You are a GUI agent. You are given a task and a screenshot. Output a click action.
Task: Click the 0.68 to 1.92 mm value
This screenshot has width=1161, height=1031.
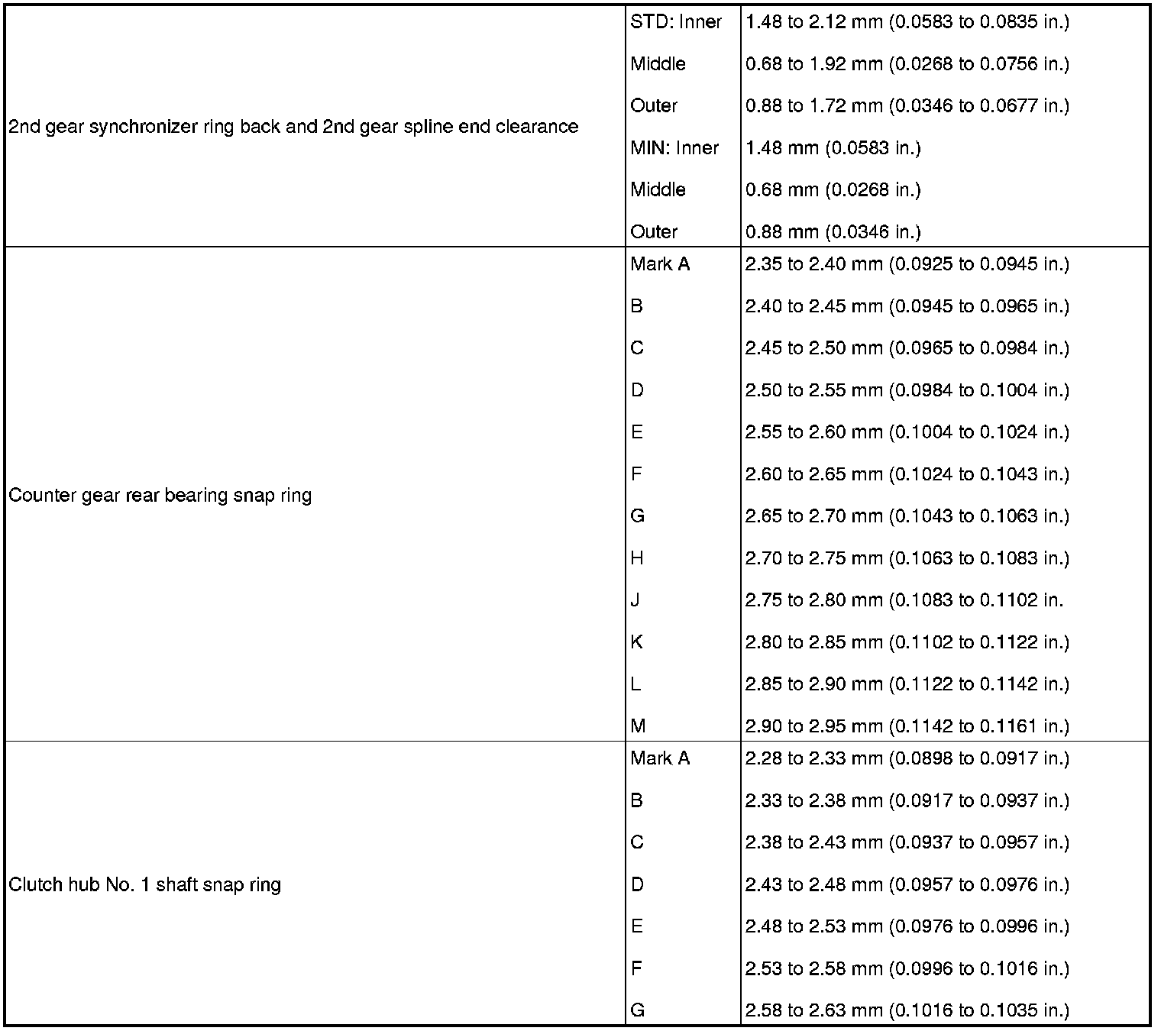pos(907,64)
